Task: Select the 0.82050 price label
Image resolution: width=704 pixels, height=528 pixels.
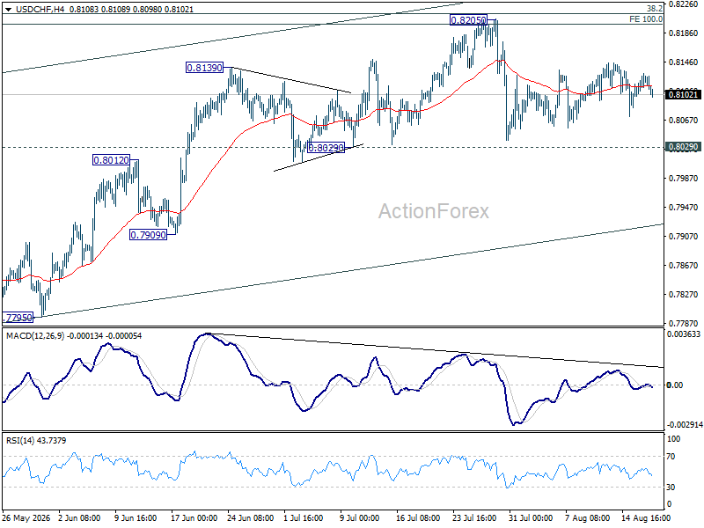Action: pyautogui.click(x=468, y=19)
